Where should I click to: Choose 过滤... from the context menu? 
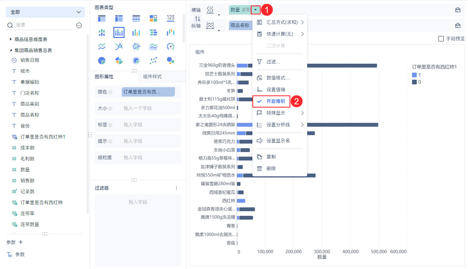(x=280, y=62)
